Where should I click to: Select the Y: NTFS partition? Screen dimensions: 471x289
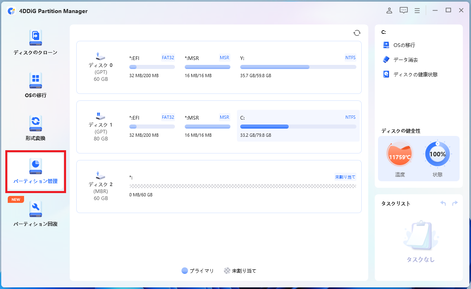[298, 67]
